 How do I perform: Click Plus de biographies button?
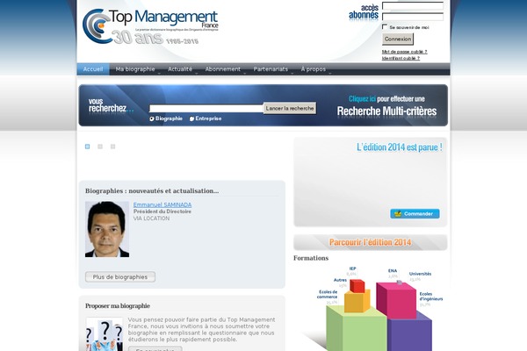pyautogui.click(x=120, y=276)
